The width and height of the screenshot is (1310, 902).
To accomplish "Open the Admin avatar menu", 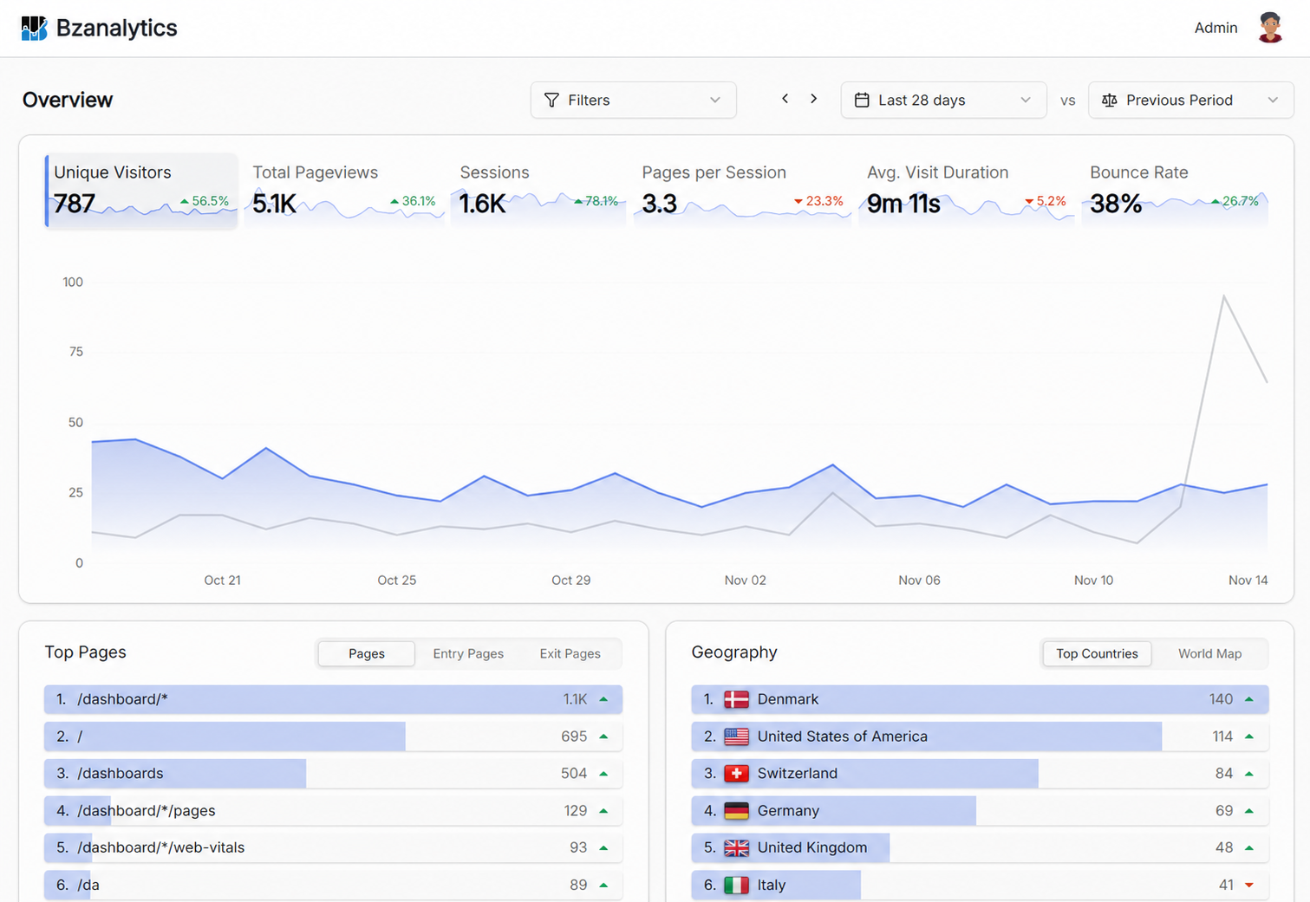I will click(1270, 28).
